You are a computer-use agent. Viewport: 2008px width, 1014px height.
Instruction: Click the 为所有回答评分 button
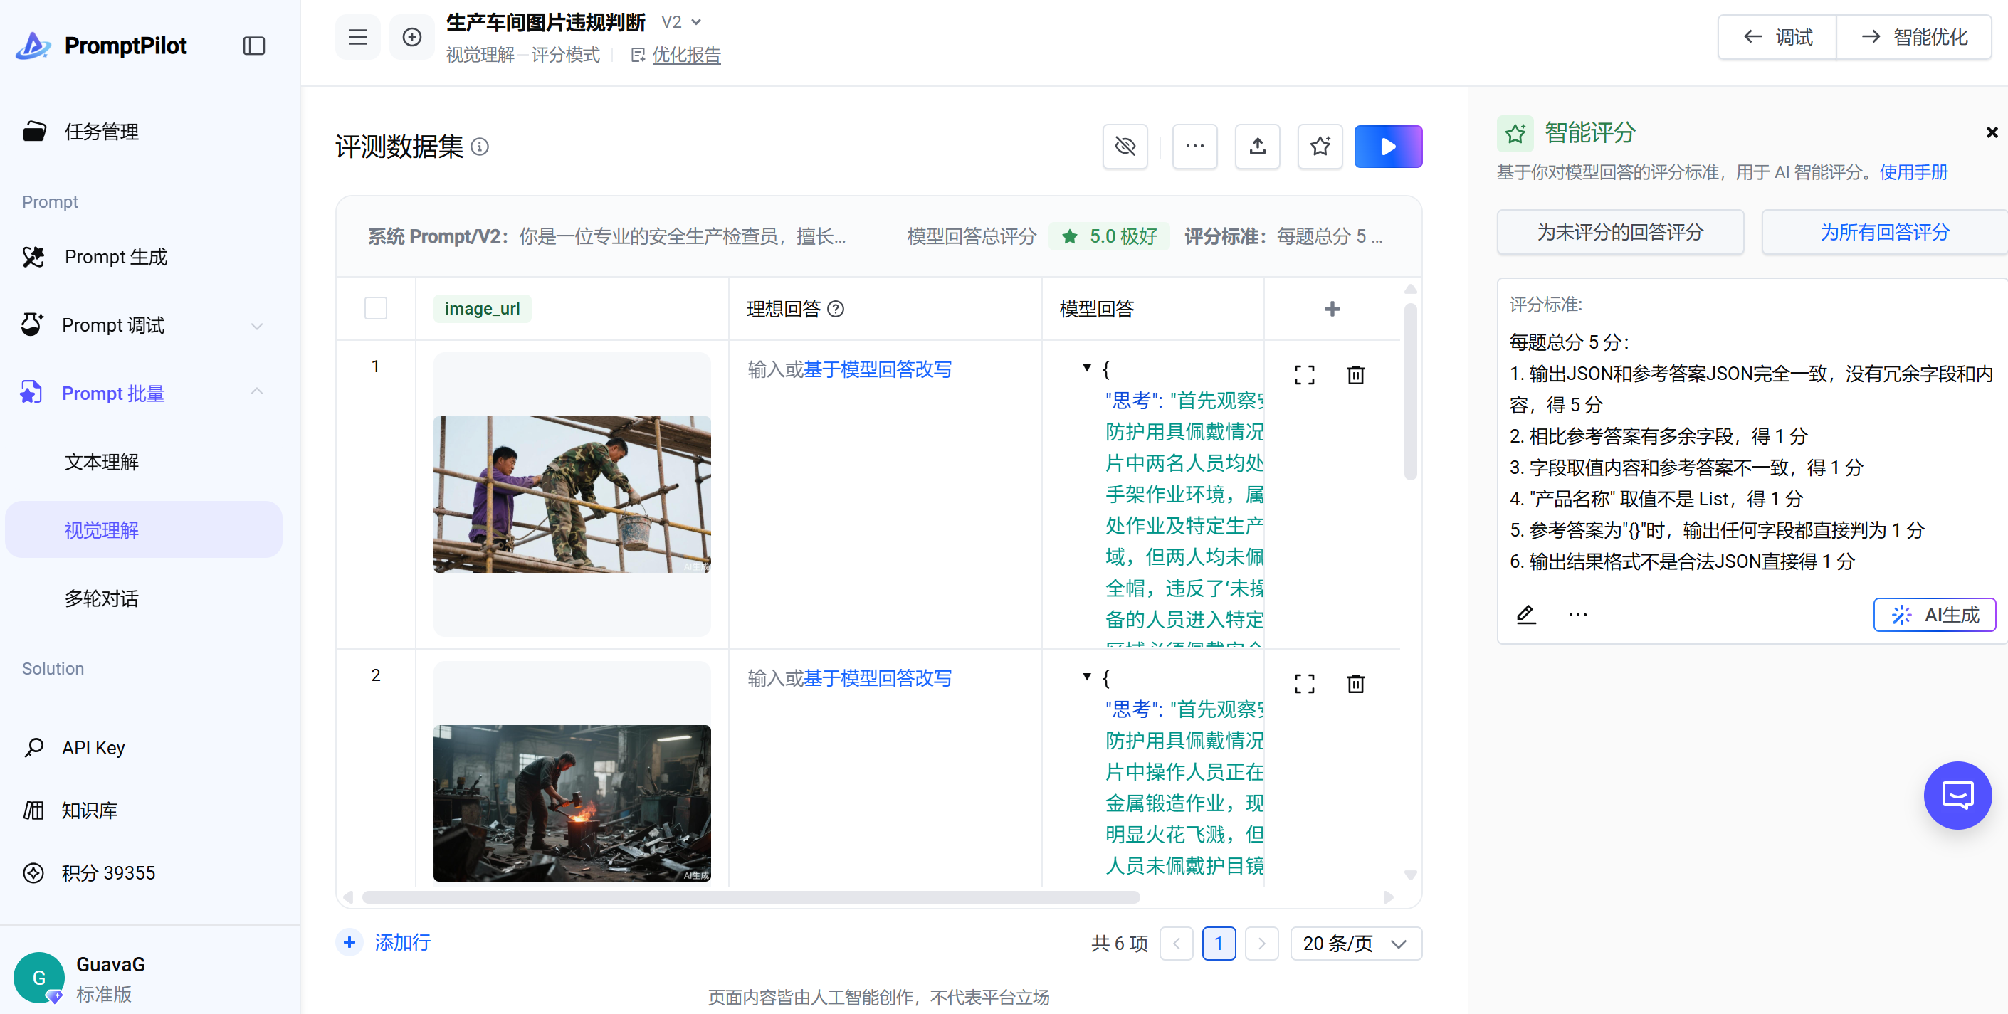(1883, 232)
